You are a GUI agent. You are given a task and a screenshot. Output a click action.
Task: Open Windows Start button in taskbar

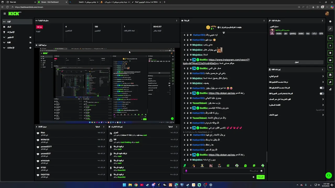pos(124,185)
